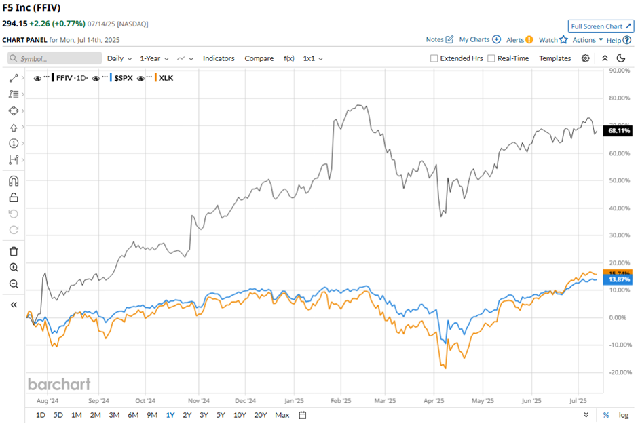Open the Indicators menu button
Viewport: 638px width, 428px height.
pyautogui.click(x=219, y=58)
